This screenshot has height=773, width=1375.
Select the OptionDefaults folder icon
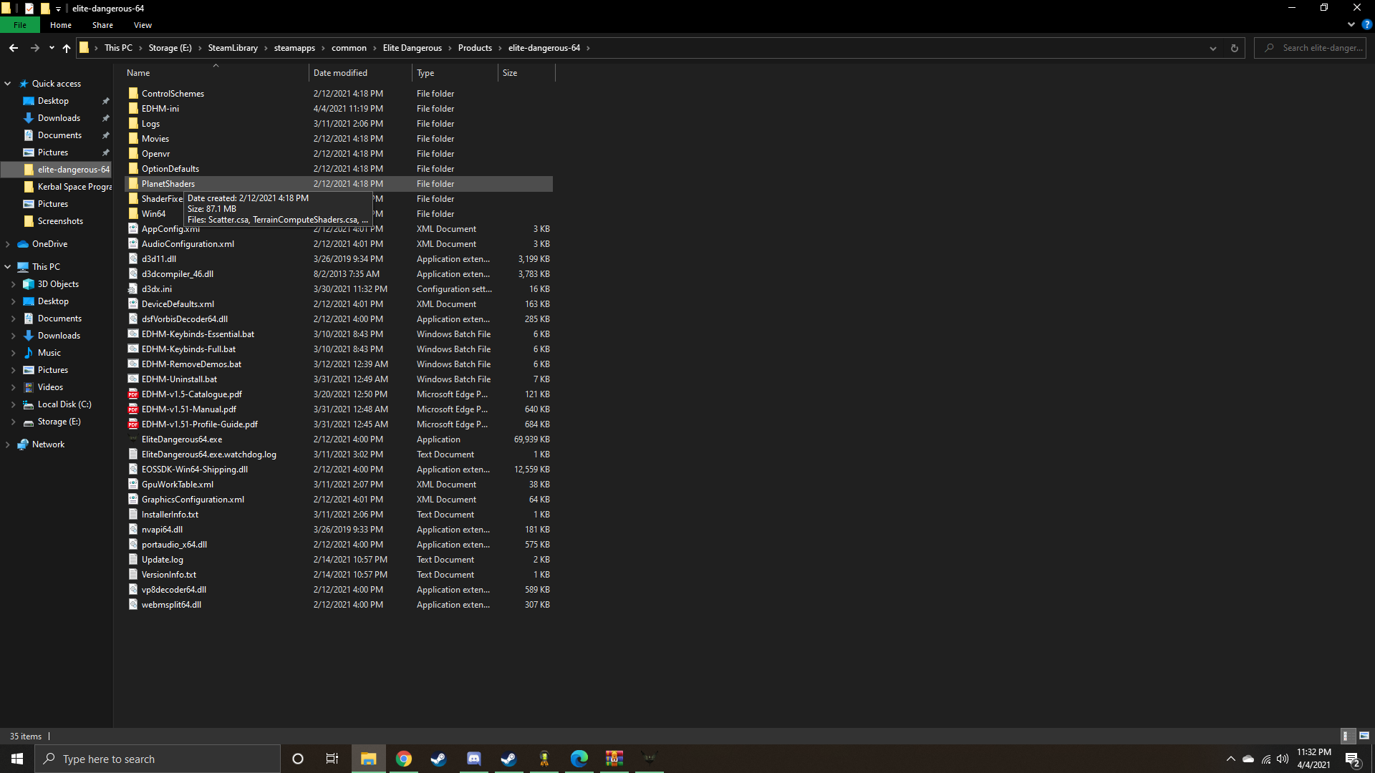133,169
